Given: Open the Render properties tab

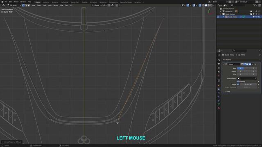Looking at the screenshot, I should click(x=219, y=60).
